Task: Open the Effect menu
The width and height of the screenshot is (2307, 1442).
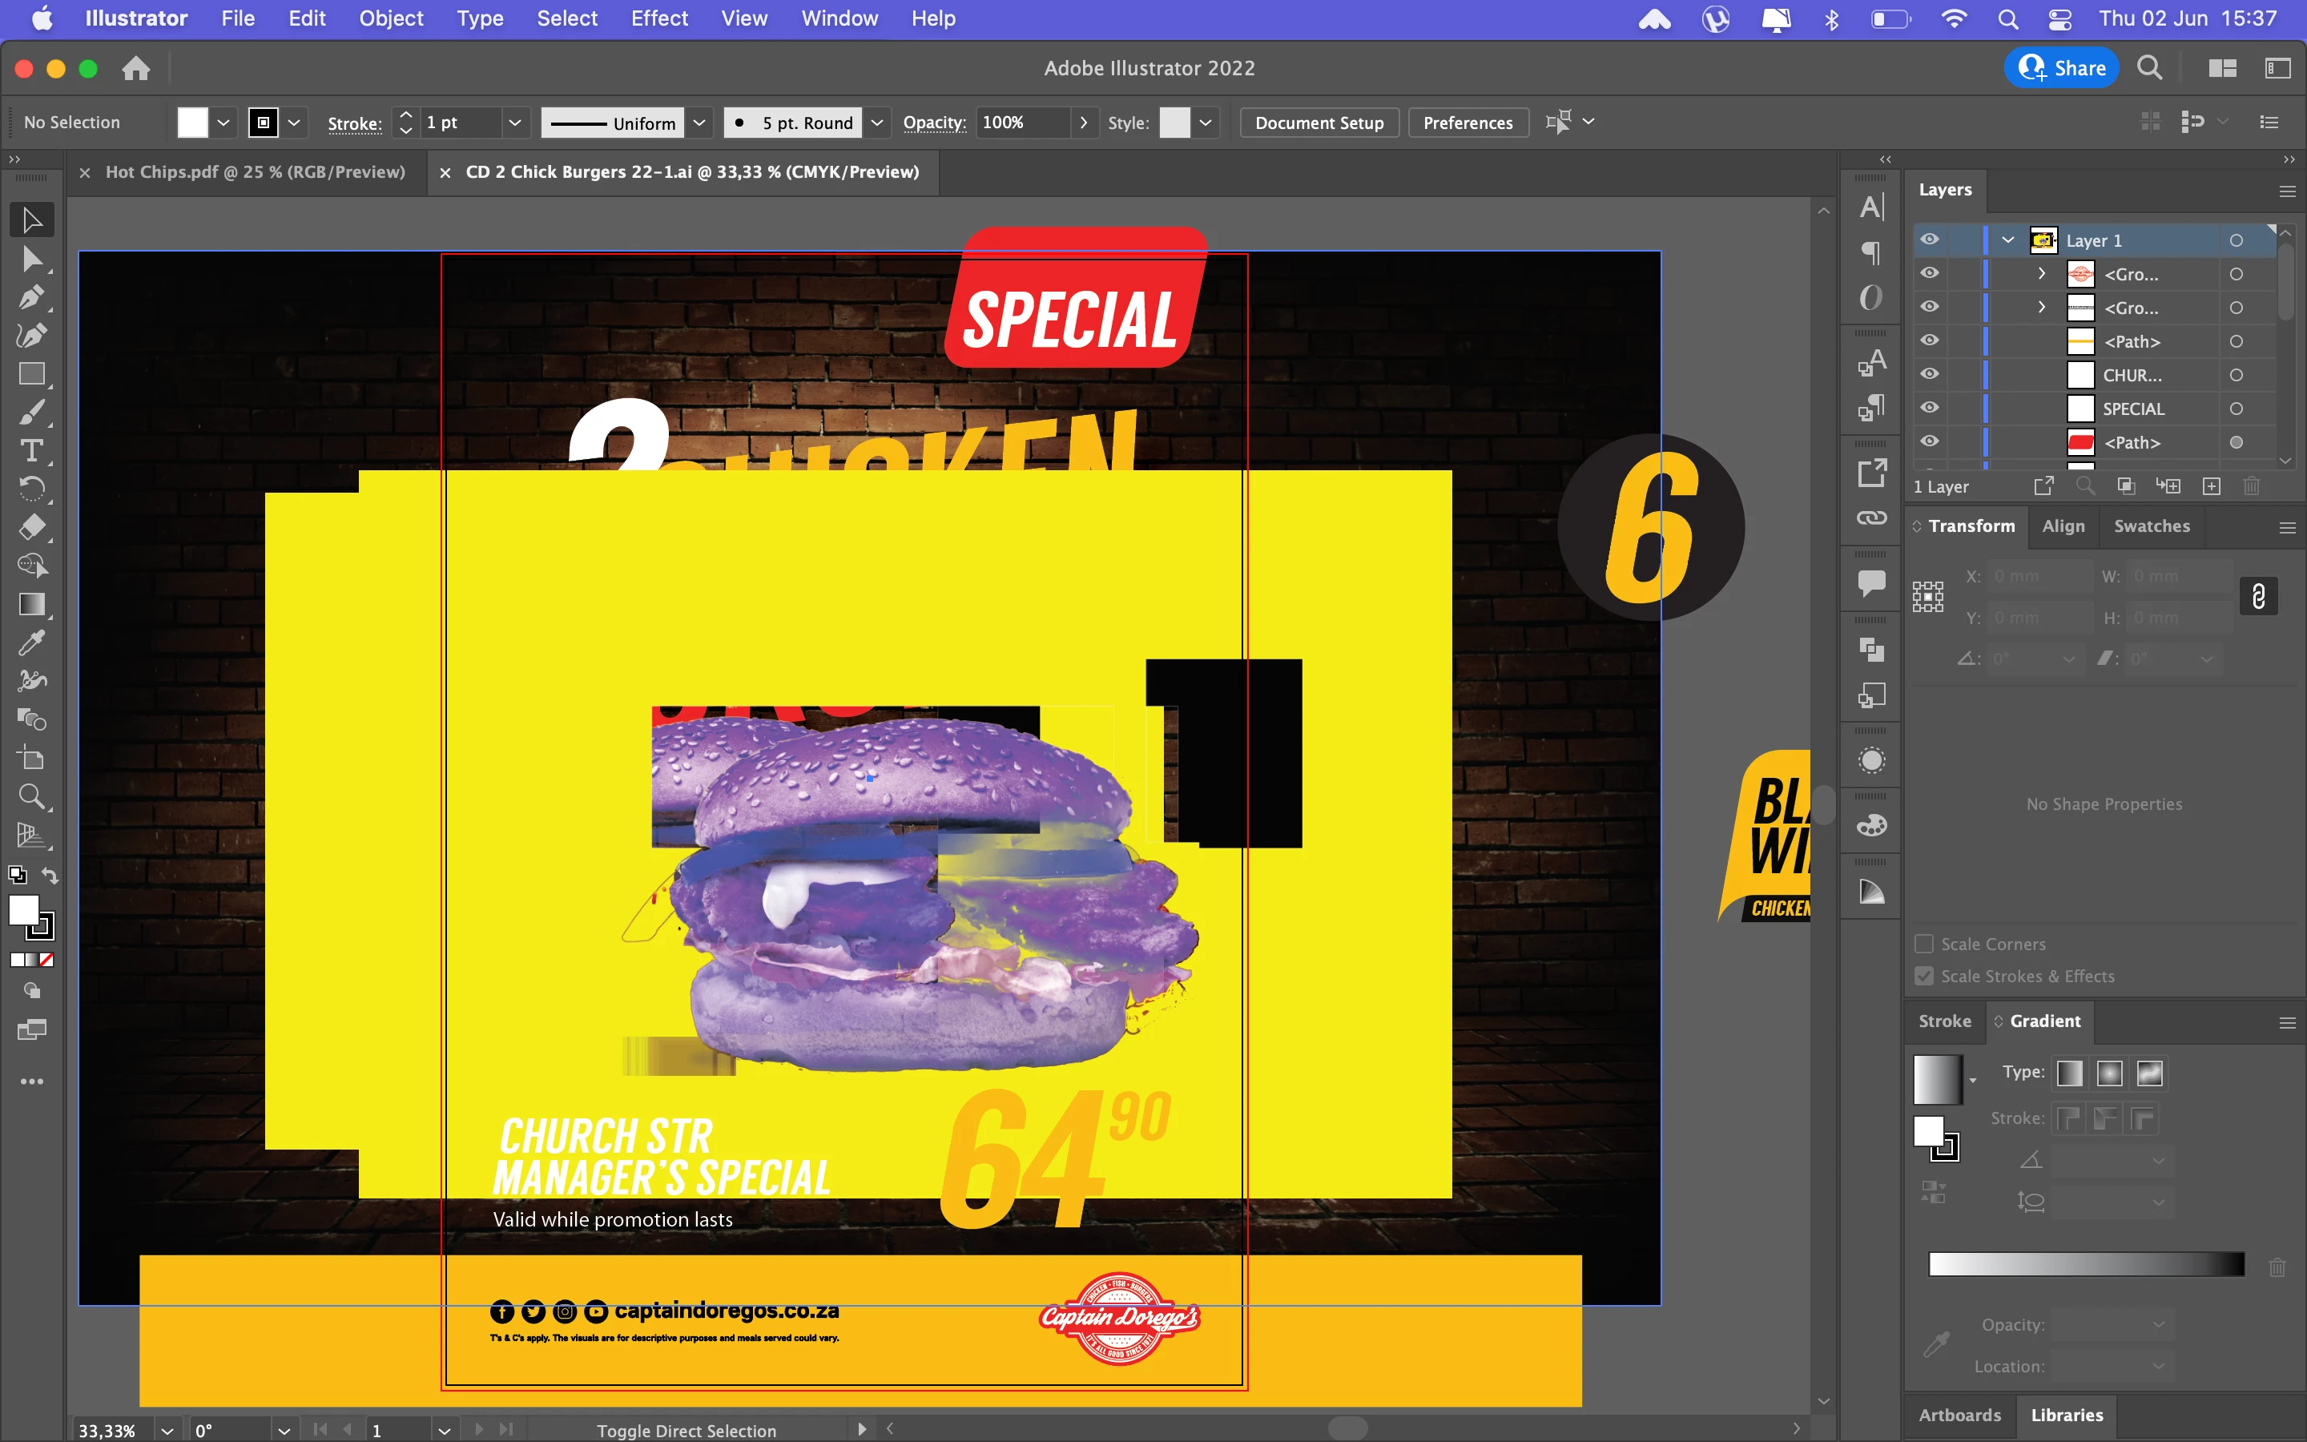Action: click(658, 18)
